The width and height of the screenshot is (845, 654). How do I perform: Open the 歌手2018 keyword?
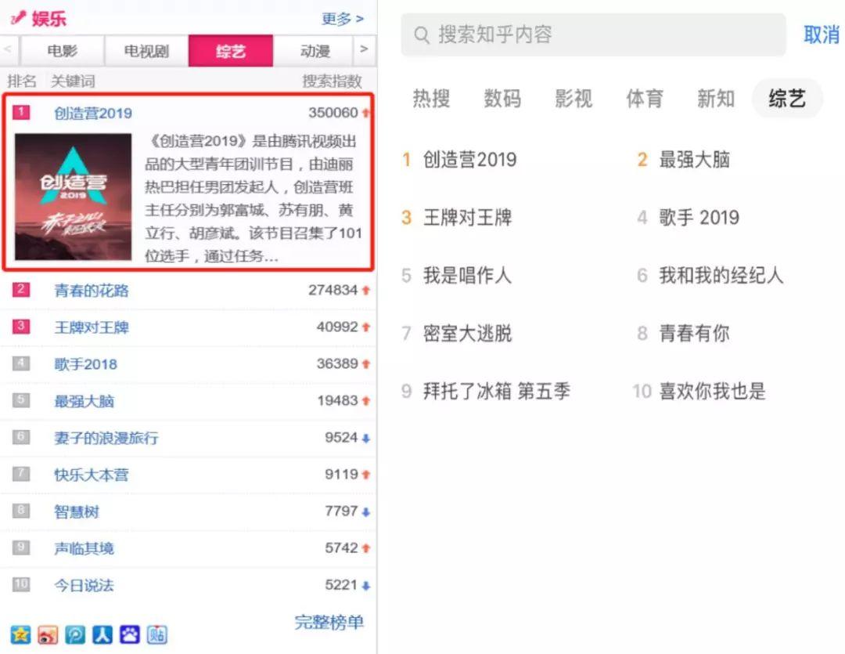tap(85, 364)
